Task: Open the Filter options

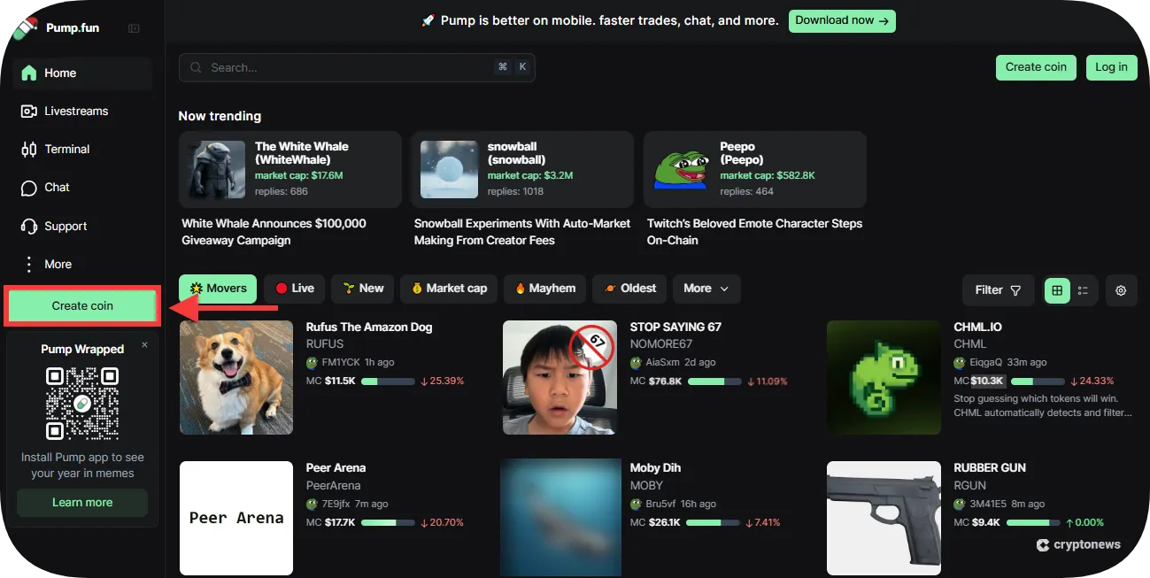Action: point(997,290)
